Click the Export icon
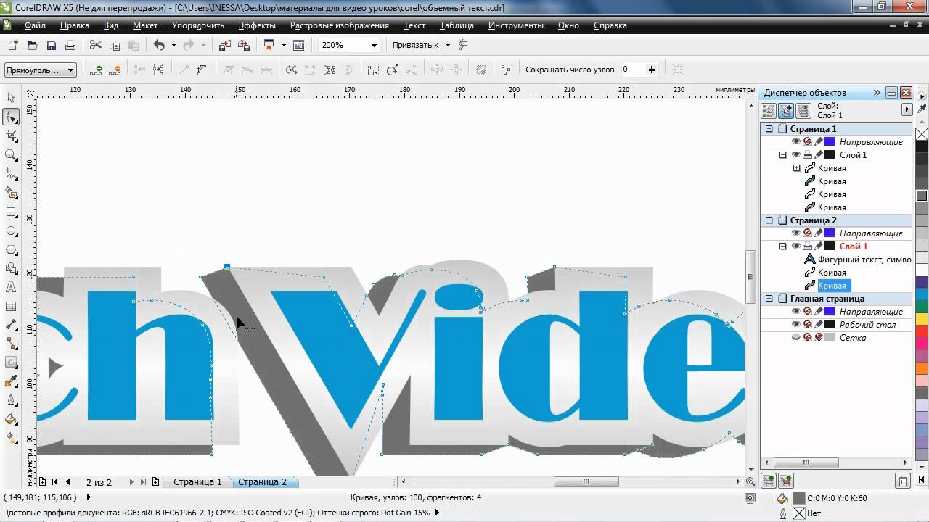The image size is (929, 522). pyautogui.click(x=244, y=45)
